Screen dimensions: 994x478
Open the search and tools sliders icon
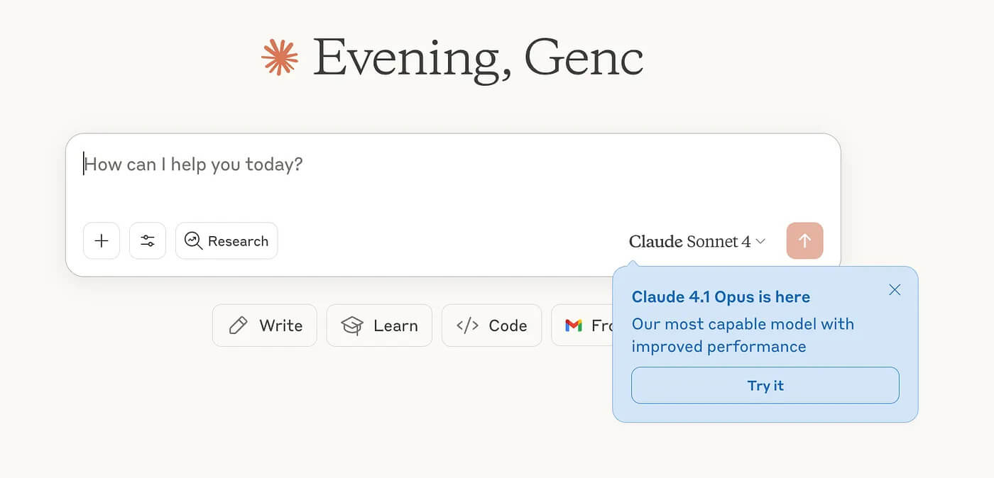pyautogui.click(x=148, y=241)
